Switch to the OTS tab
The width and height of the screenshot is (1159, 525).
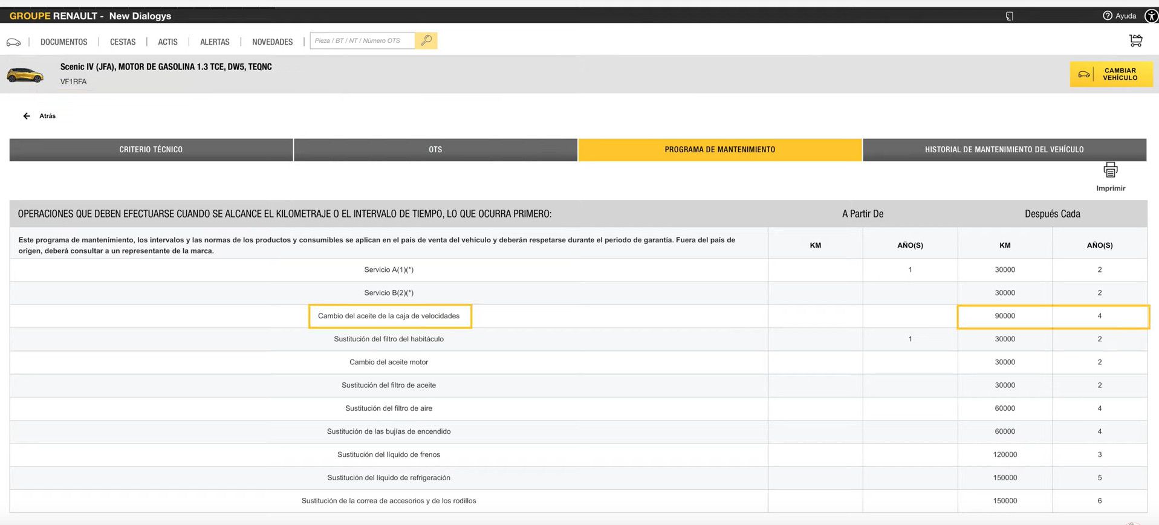tap(435, 150)
